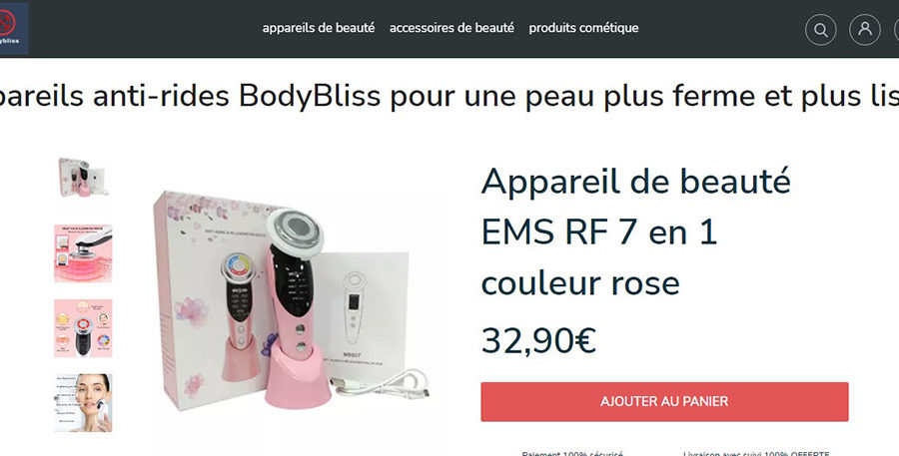Image resolution: width=899 pixels, height=456 pixels.
Task: Click the USB cable in product photo
Action: (x=382, y=385)
